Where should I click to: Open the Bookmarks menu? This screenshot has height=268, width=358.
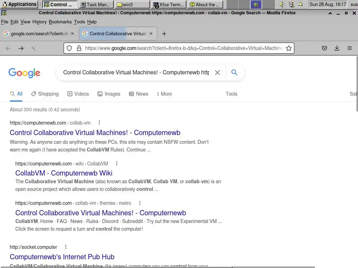pos(60,22)
